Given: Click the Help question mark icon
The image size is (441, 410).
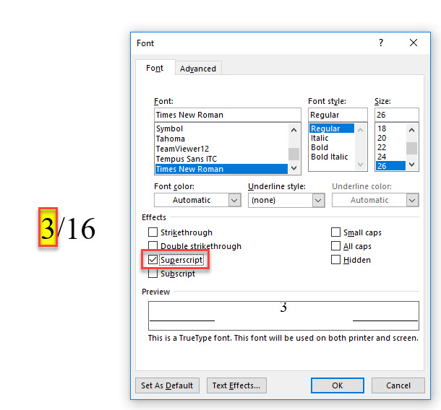Looking at the screenshot, I should click(381, 43).
